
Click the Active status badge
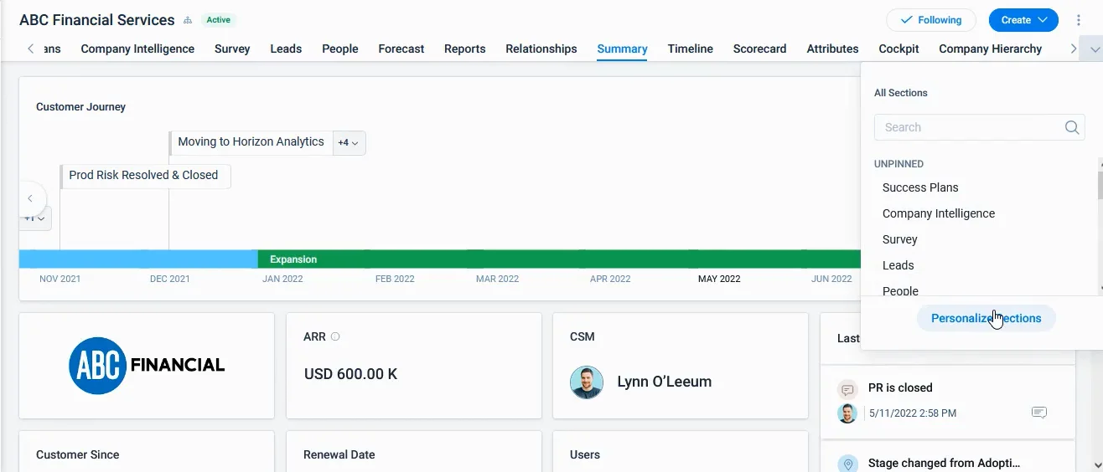coord(219,20)
